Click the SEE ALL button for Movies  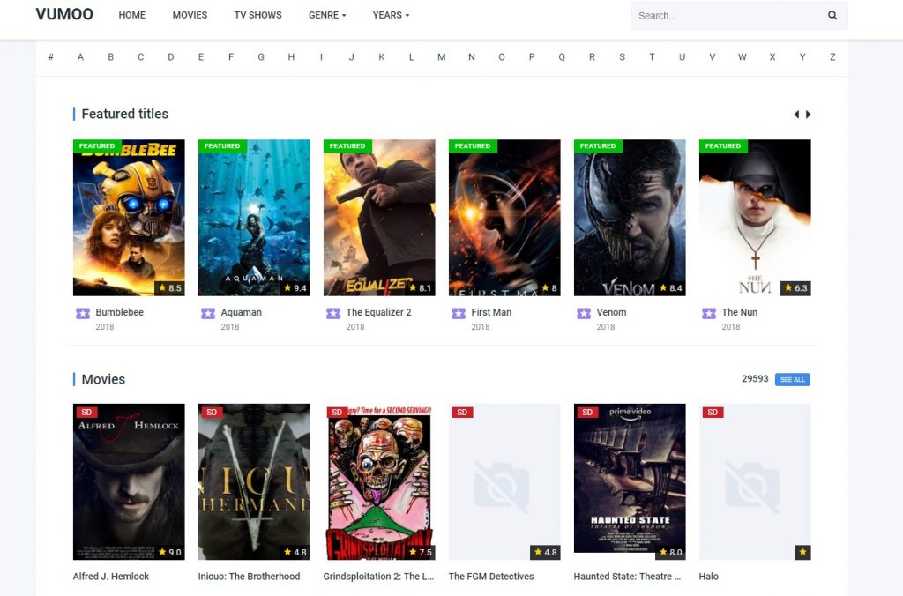792,379
